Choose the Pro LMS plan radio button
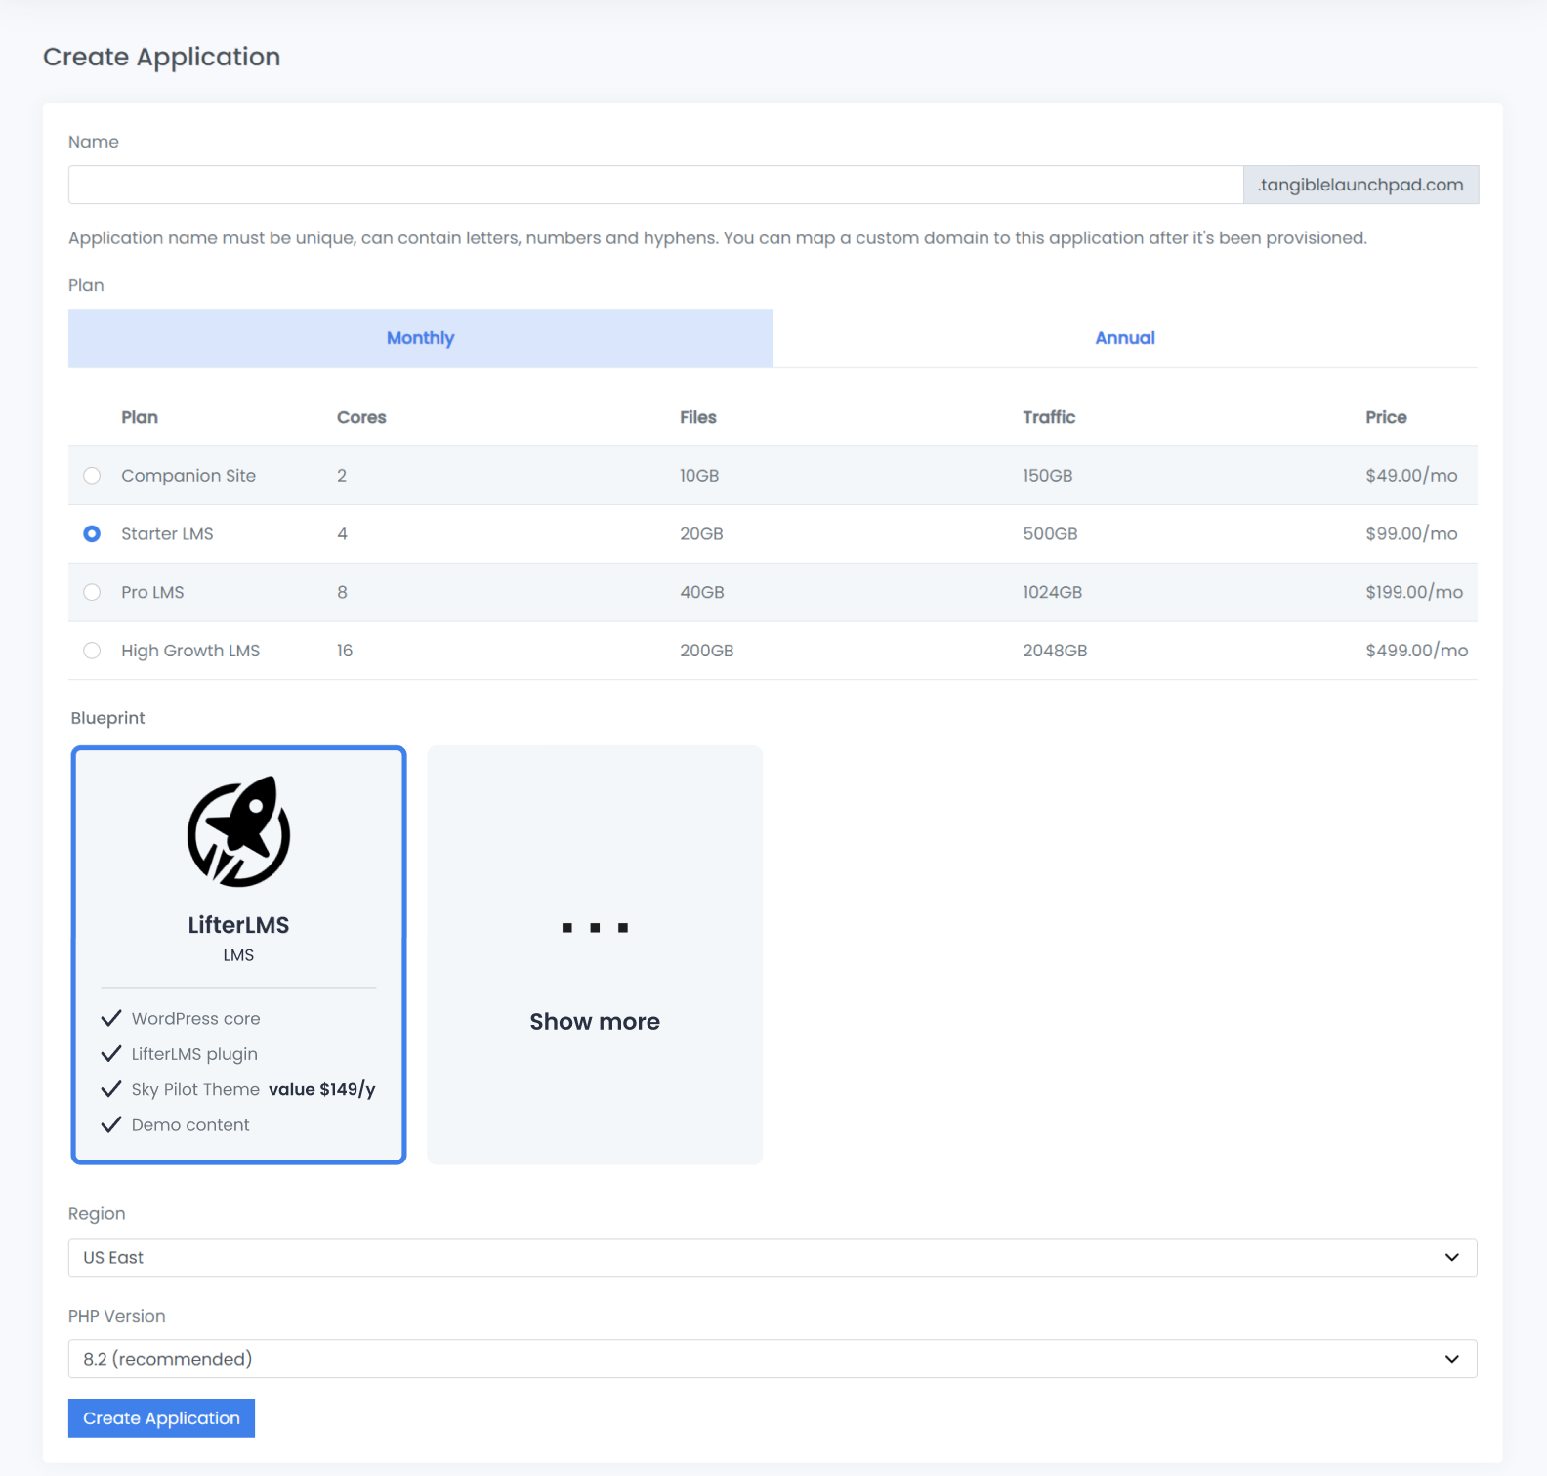Viewport: 1547px width, 1476px height. (92, 592)
